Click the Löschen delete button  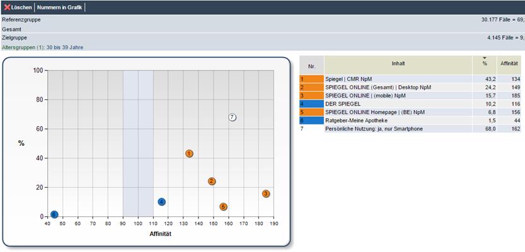tap(18, 8)
